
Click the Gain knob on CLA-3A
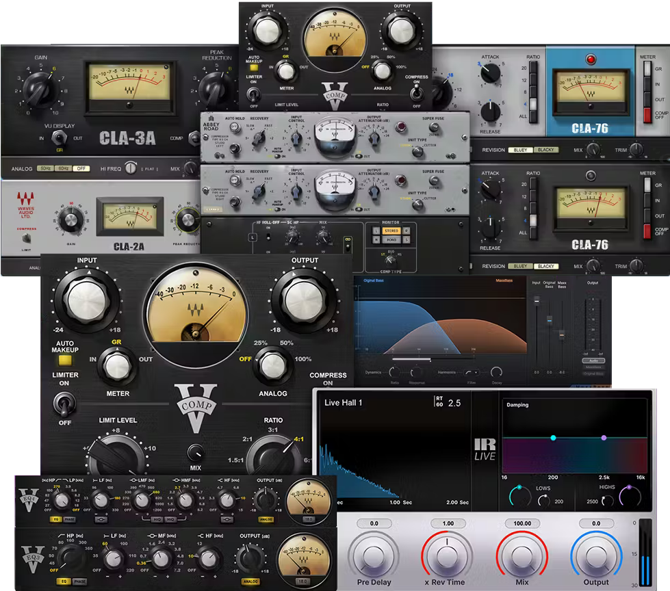pos(39,90)
